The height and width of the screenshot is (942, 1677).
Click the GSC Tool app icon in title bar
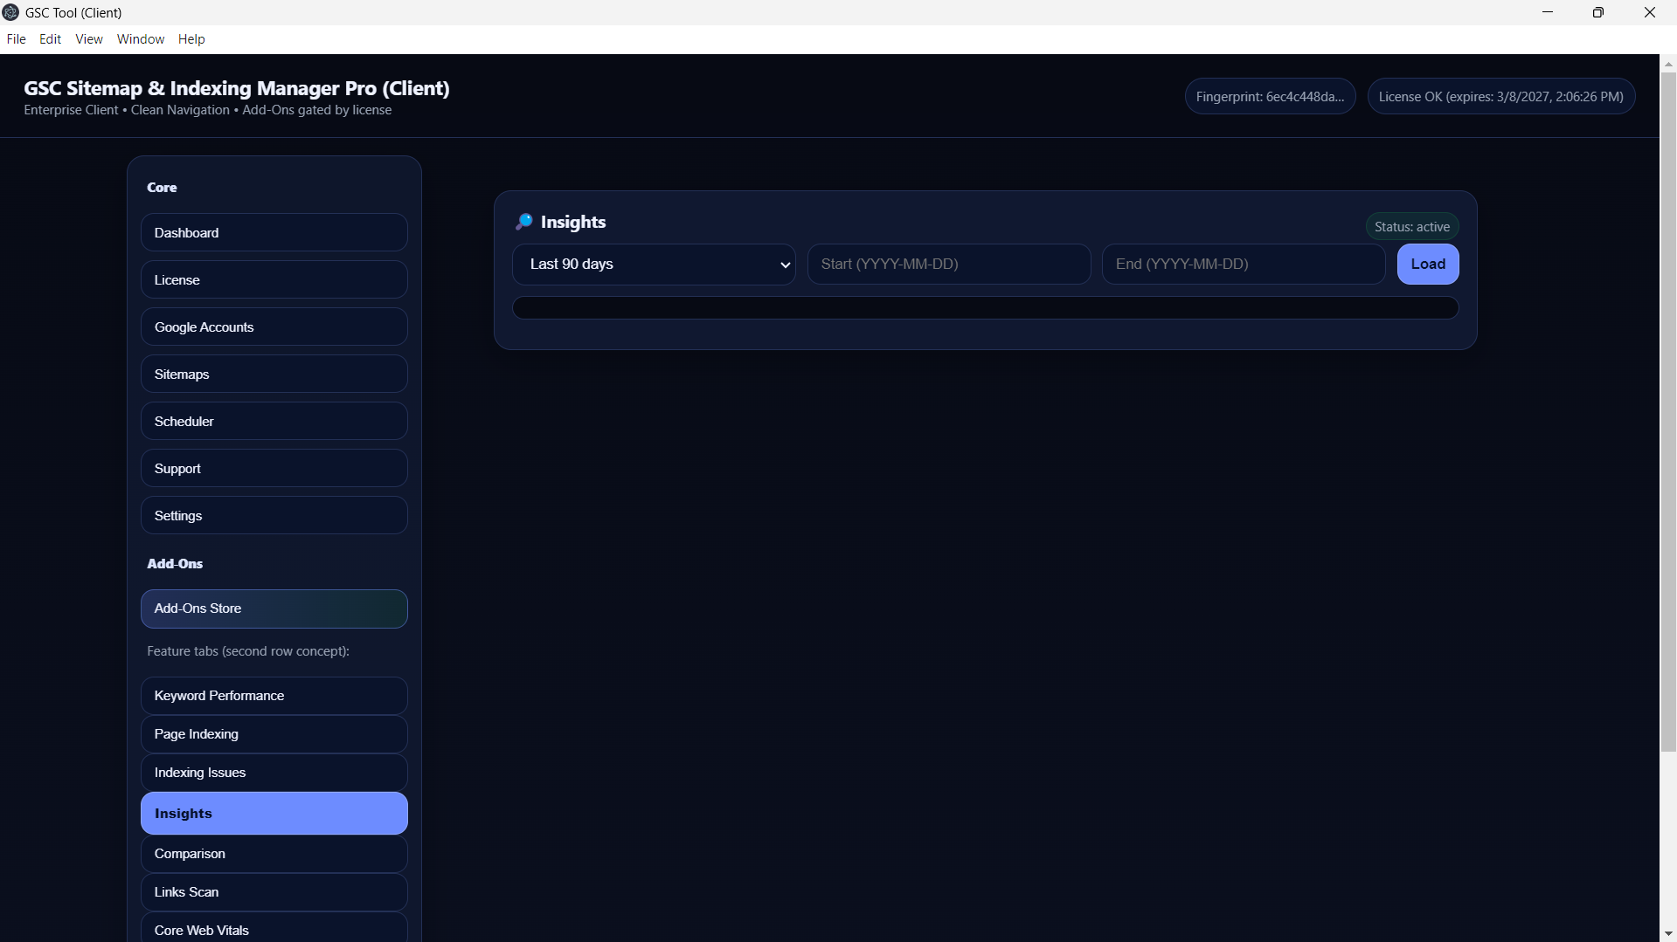(x=11, y=12)
